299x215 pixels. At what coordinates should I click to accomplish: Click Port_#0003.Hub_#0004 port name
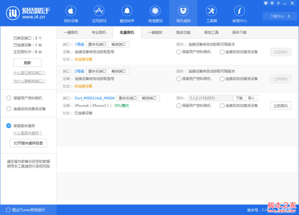tap(95, 98)
